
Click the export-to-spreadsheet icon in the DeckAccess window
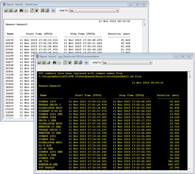(11, 11)
